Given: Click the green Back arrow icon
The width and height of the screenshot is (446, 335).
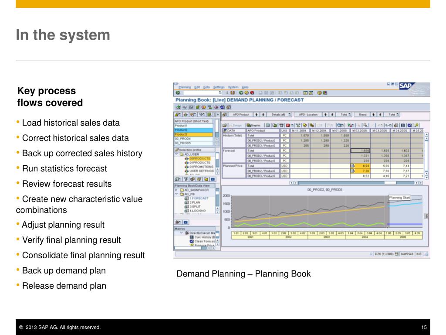Looking at the screenshot, I should pyautogui.click(x=241, y=92).
